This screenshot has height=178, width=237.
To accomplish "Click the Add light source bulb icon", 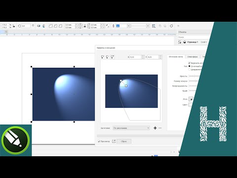I will pos(102,57).
